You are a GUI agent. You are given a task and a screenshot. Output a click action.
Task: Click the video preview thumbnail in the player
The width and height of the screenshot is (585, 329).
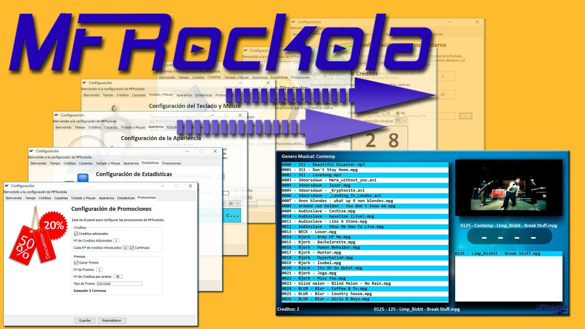tap(509, 187)
